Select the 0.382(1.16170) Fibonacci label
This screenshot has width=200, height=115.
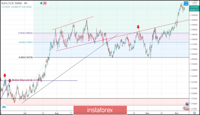(x=26, y=57)
